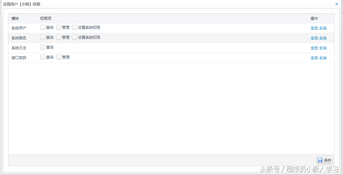Viewport: 343px width, 175px height.
Task: Enable 设置系统权限 for 系统角色
Action: (x=75, y=37)
